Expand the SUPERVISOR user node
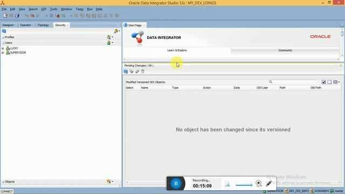 (x=3, y=53)
